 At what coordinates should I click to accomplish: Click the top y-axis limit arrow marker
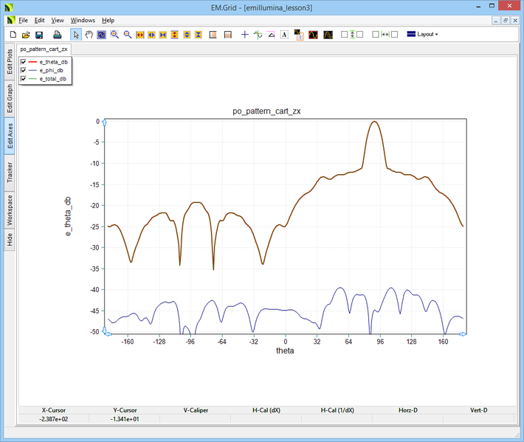point(104,122)
